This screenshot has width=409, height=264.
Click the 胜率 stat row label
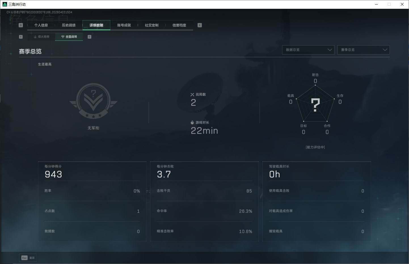pos(48,191)
